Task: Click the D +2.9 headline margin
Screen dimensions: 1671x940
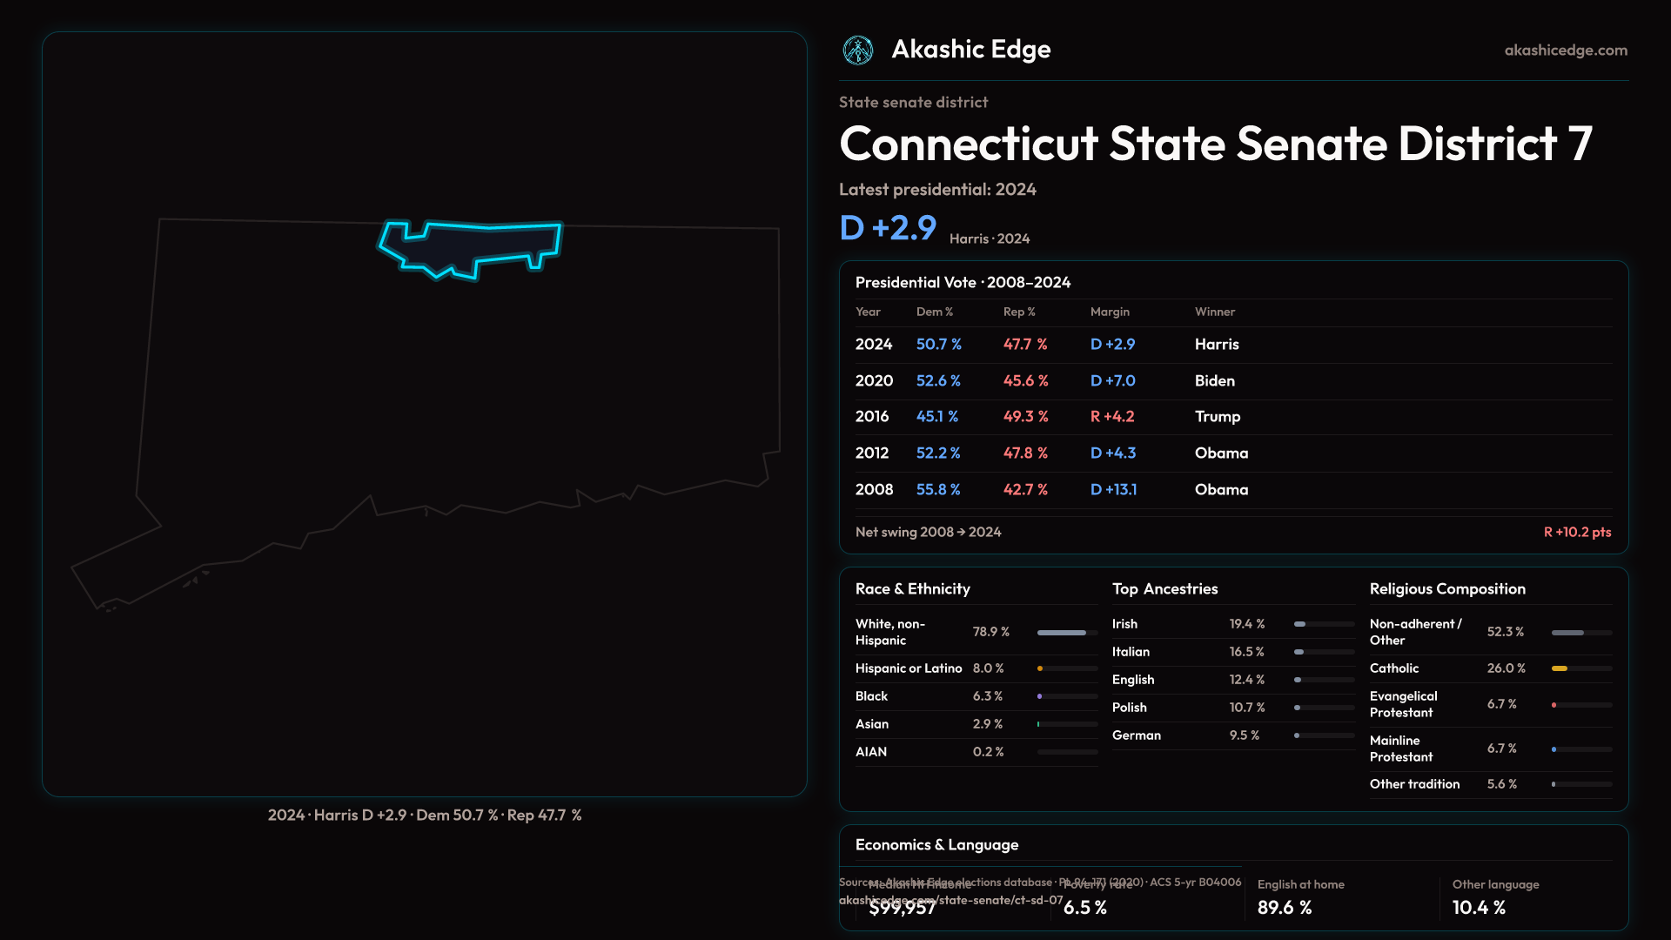Action: point(888,228)
